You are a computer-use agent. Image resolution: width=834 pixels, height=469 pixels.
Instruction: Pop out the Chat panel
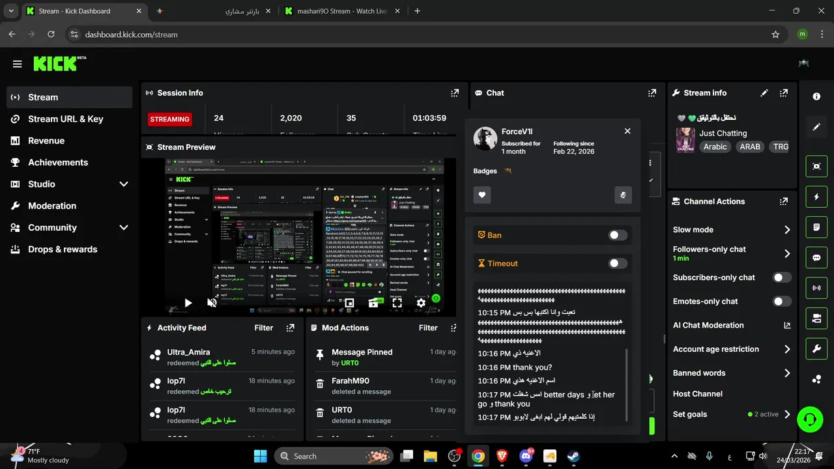pos(652,93)
